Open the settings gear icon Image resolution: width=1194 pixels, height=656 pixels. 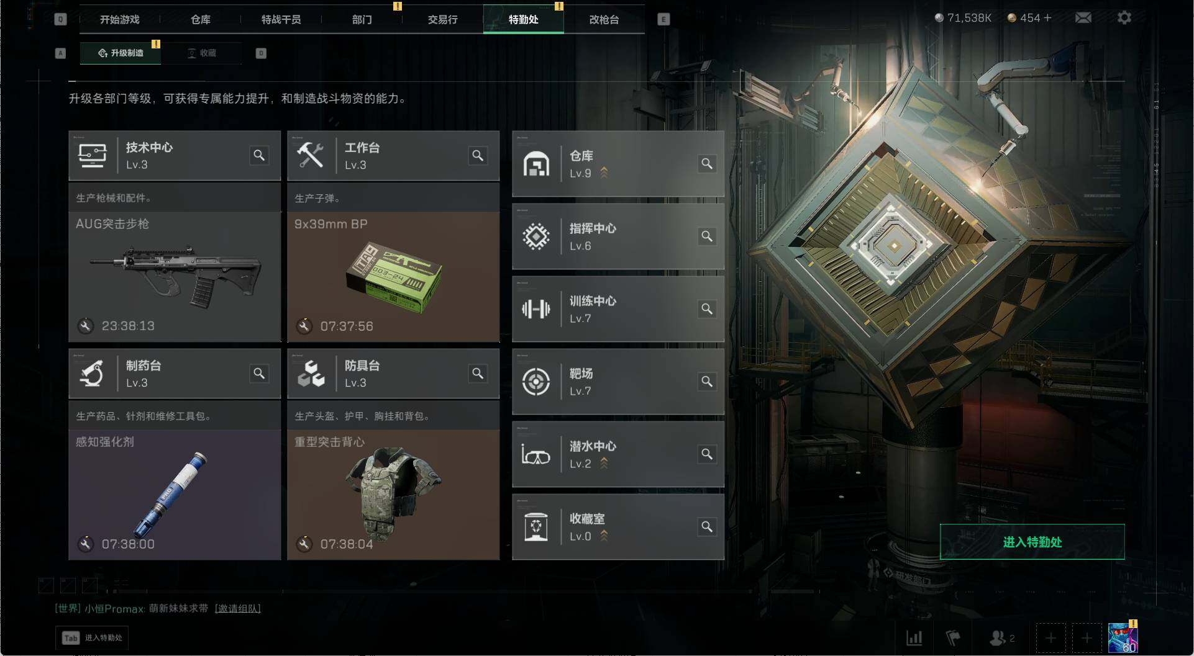(x=1124, y=18)
